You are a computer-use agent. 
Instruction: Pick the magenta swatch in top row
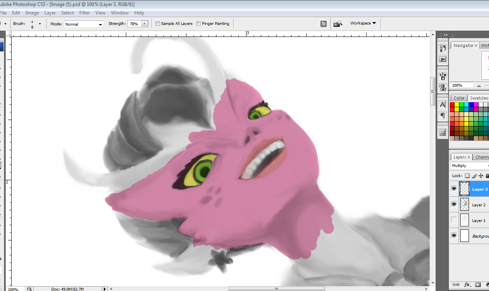[476, 105]
